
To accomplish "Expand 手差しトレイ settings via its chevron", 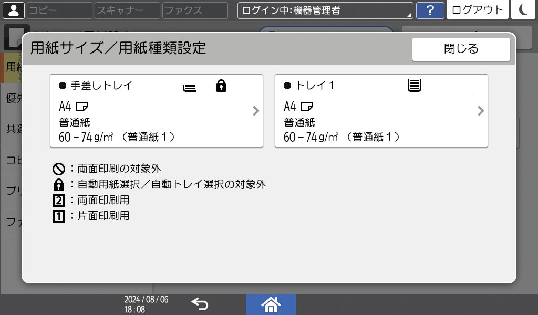I will [256, 111].
